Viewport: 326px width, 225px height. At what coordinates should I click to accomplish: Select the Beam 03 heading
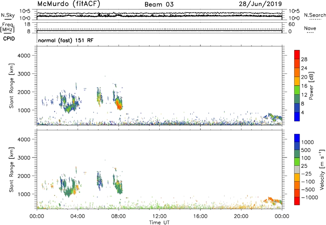(159, 4)
